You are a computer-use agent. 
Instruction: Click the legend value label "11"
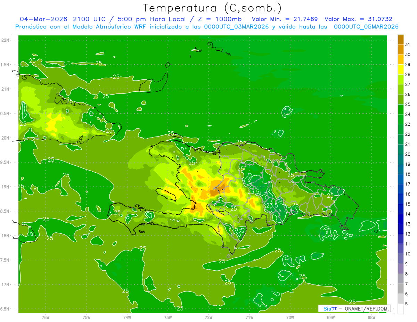pos(408,244)
